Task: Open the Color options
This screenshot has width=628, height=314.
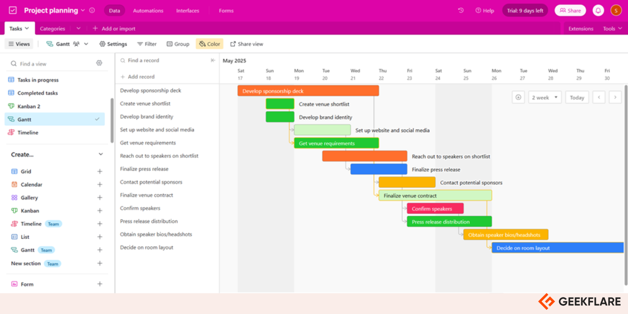Action: (210, 44)
